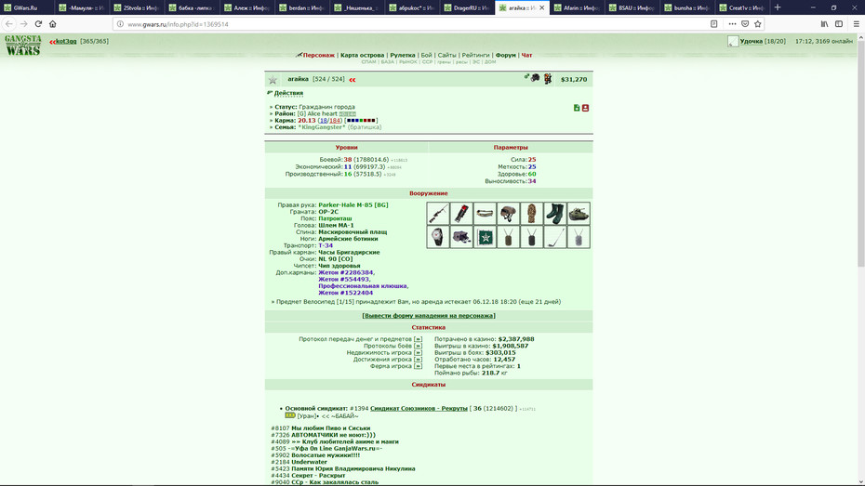865x486 pixels.
Task: Expand Недвижимость игрока arrow
Action: tap(418, 353)
